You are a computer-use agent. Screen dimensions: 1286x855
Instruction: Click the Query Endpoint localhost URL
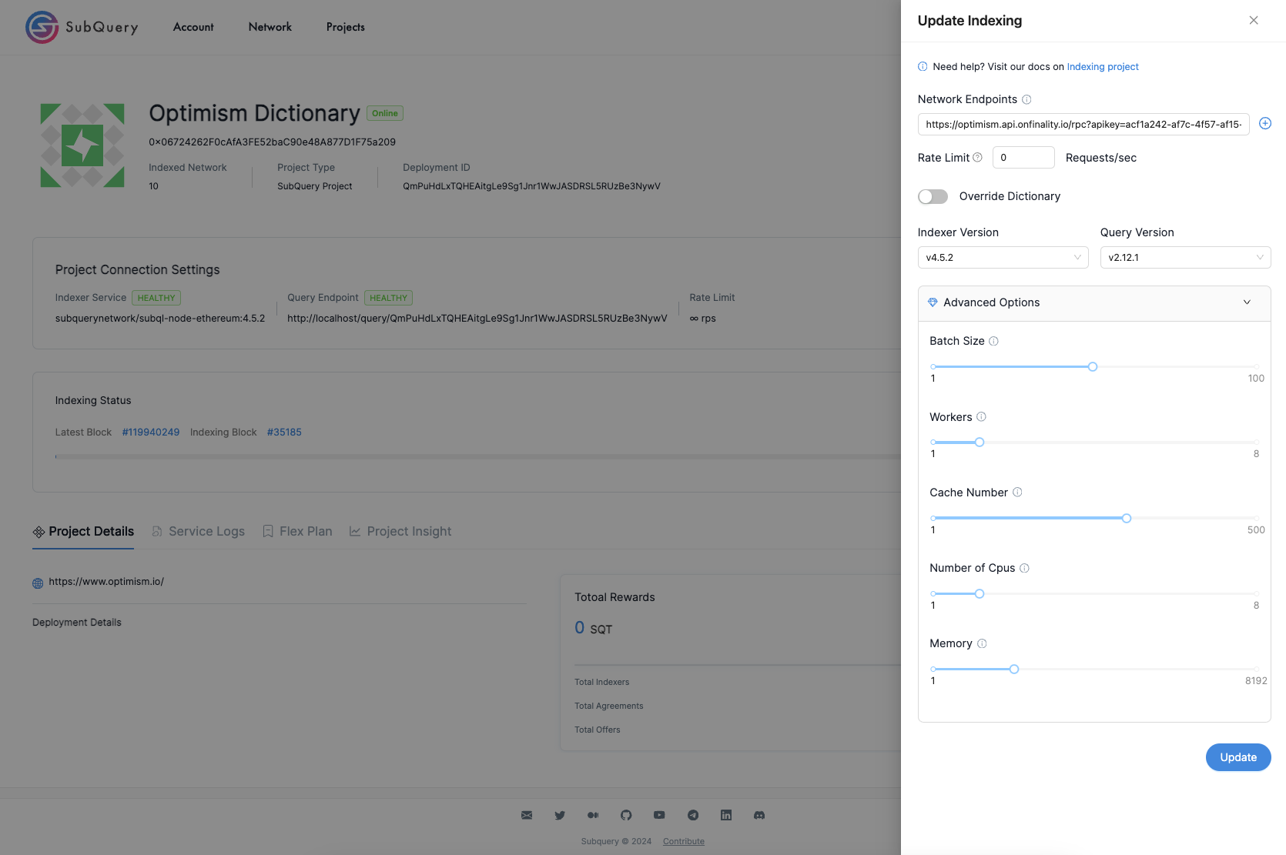(x=477, y=319)
